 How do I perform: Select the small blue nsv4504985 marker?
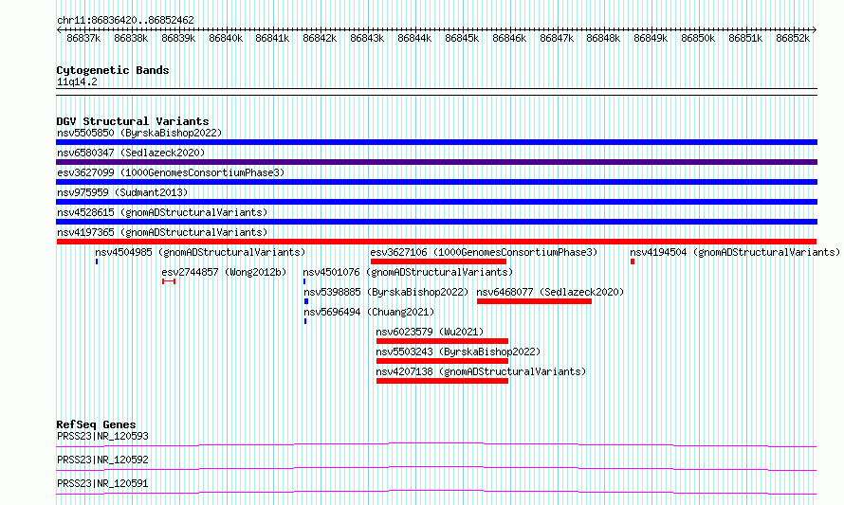click(x=97, y=262)
